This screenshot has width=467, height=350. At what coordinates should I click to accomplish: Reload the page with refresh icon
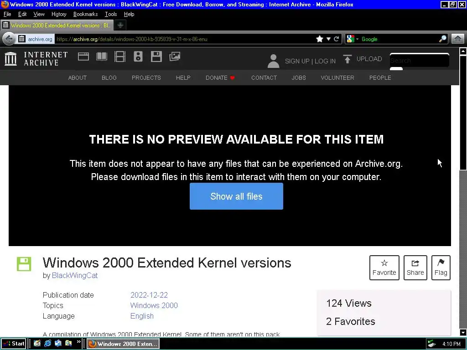click(337, 39)
